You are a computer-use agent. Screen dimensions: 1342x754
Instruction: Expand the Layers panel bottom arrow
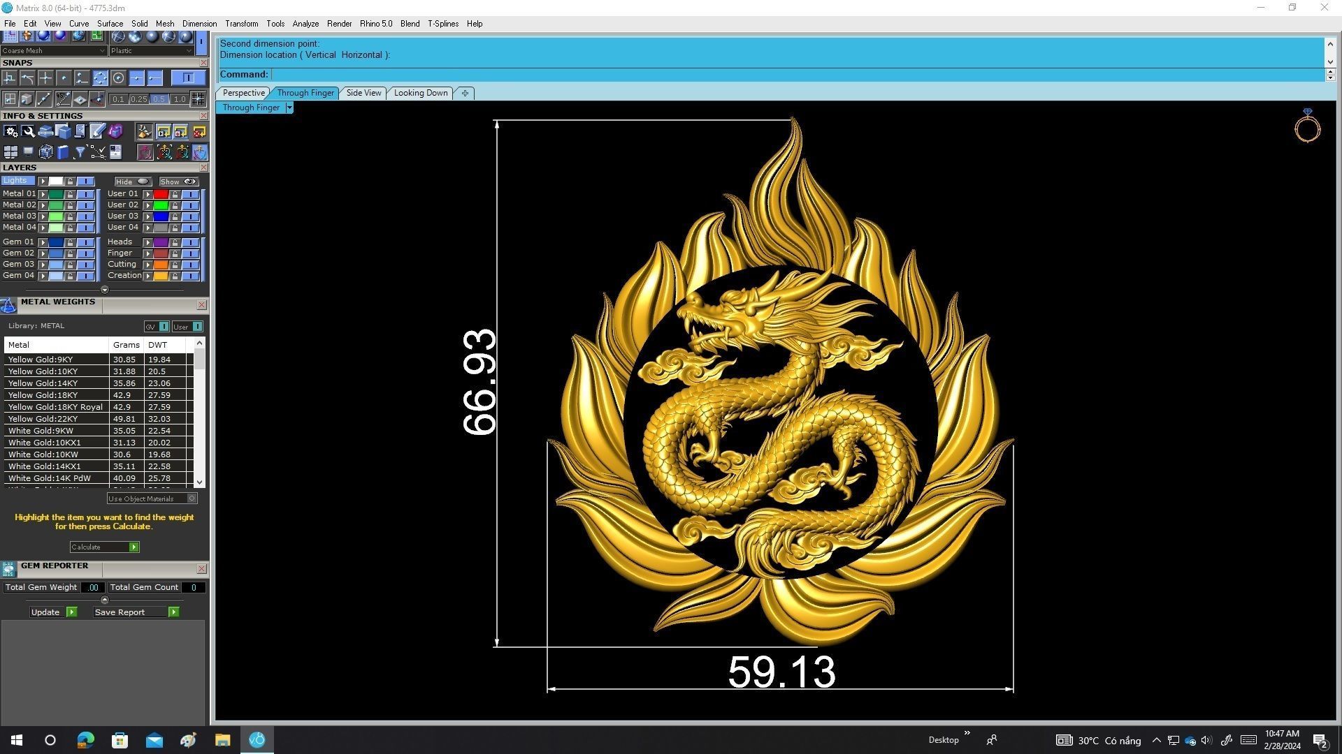click(105, 290)
